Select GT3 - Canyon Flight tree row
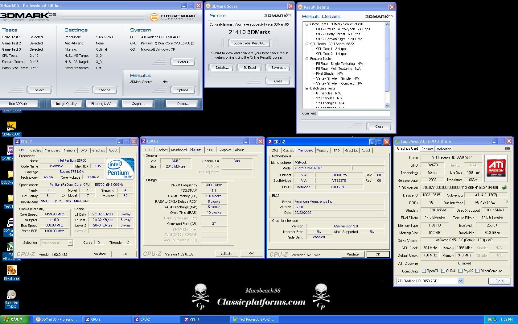This screenshot has width=518, height=324. [339, 39]
